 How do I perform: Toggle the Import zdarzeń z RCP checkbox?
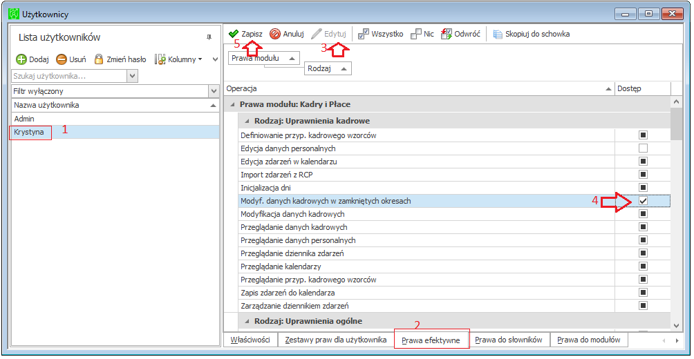point(643,174)
